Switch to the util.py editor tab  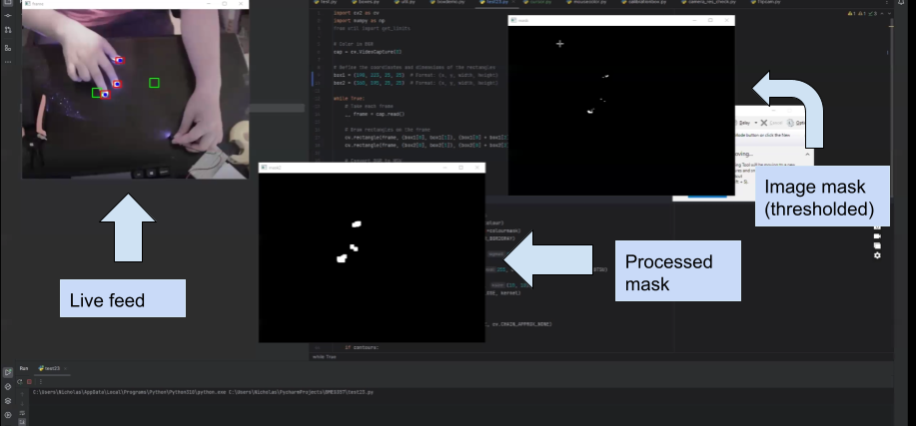405,2
